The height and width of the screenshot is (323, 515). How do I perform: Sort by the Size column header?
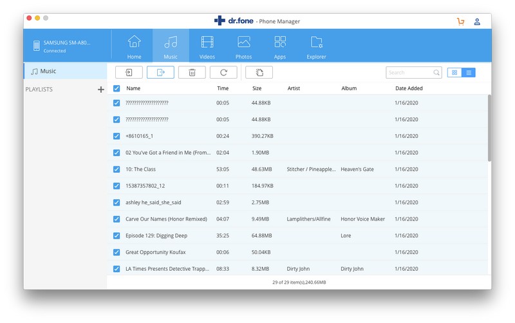point(257,88)
